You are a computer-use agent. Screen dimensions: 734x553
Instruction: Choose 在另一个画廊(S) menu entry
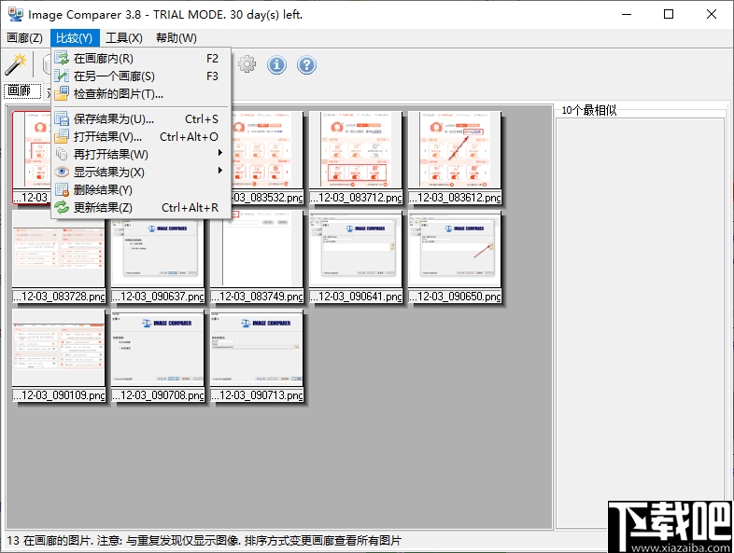[141, 76]
